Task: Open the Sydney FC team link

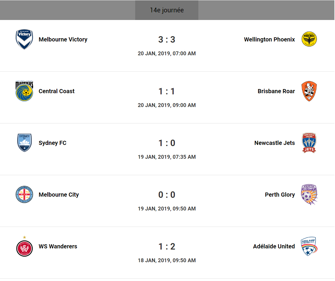Action: click(x=53, y=143)
